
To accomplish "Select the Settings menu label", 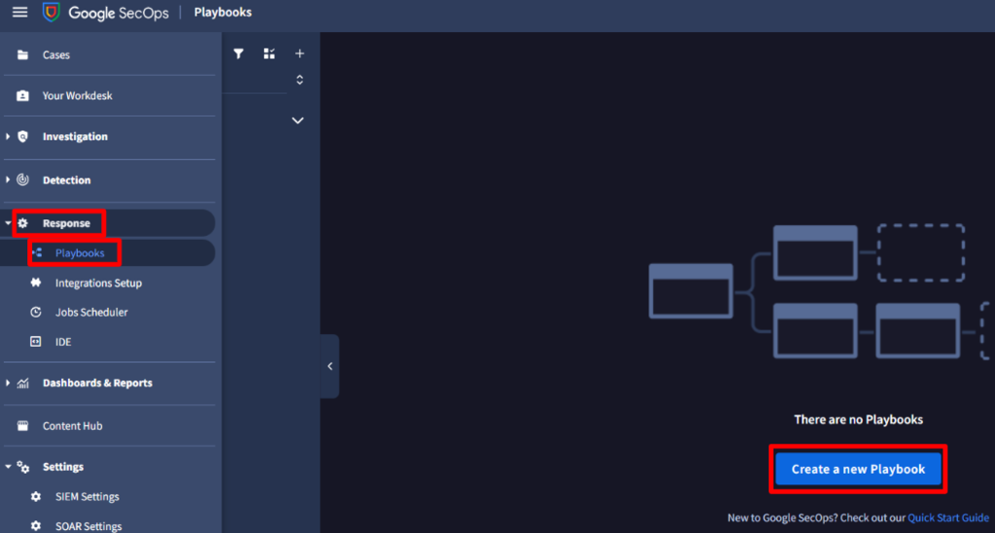I will [x=63, y=467].
